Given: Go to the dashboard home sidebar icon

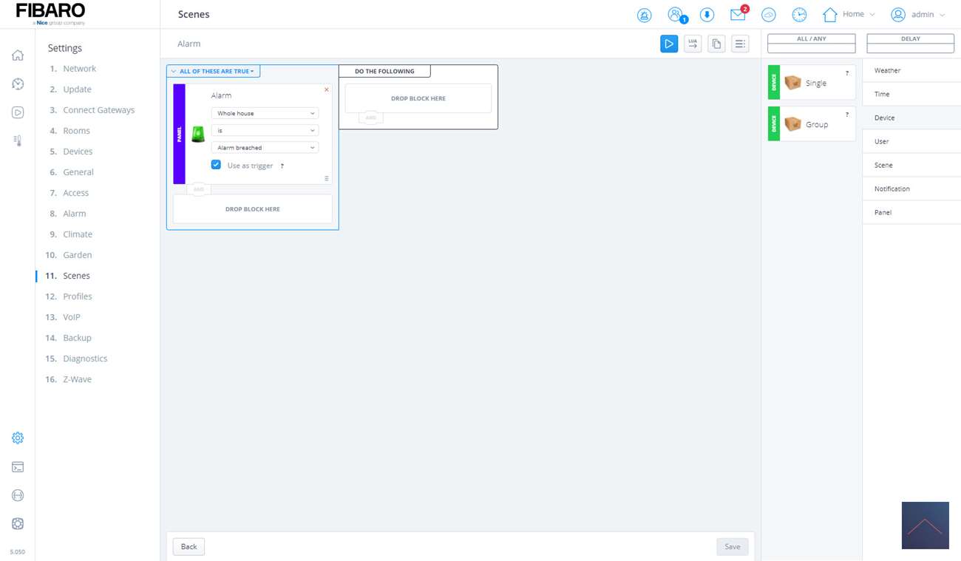Looking at the screenshot, I should click(x=18, y=55).
